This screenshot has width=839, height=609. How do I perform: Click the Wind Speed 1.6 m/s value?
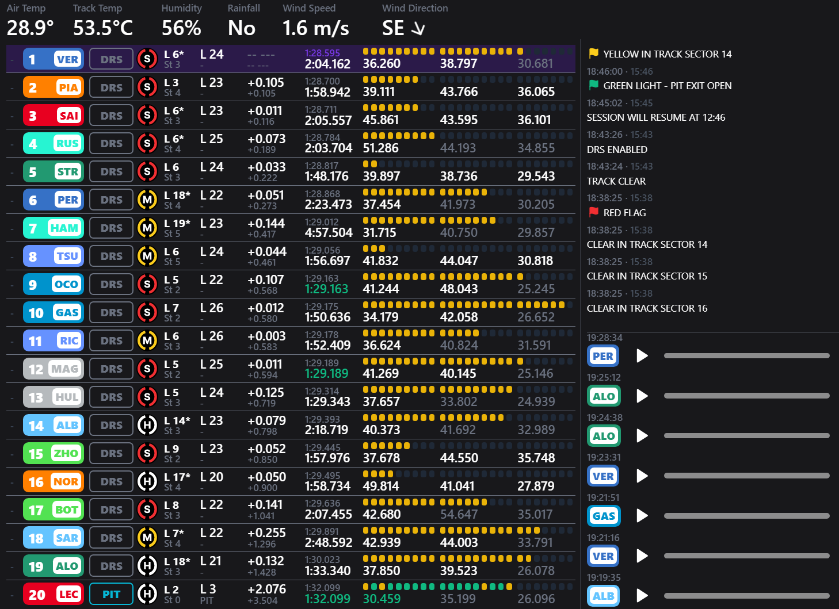(316, 28)
